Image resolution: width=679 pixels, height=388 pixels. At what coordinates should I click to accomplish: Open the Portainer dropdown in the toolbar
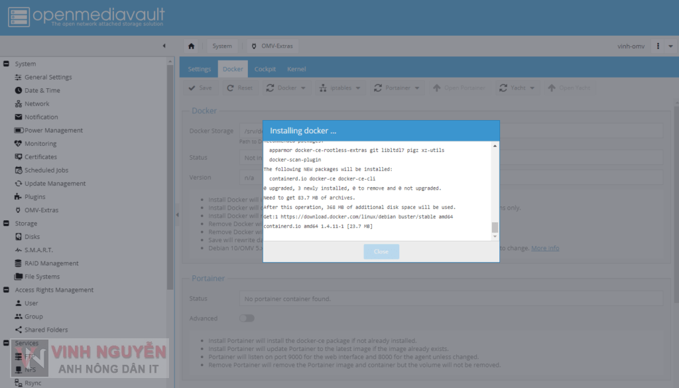[397, 87]
